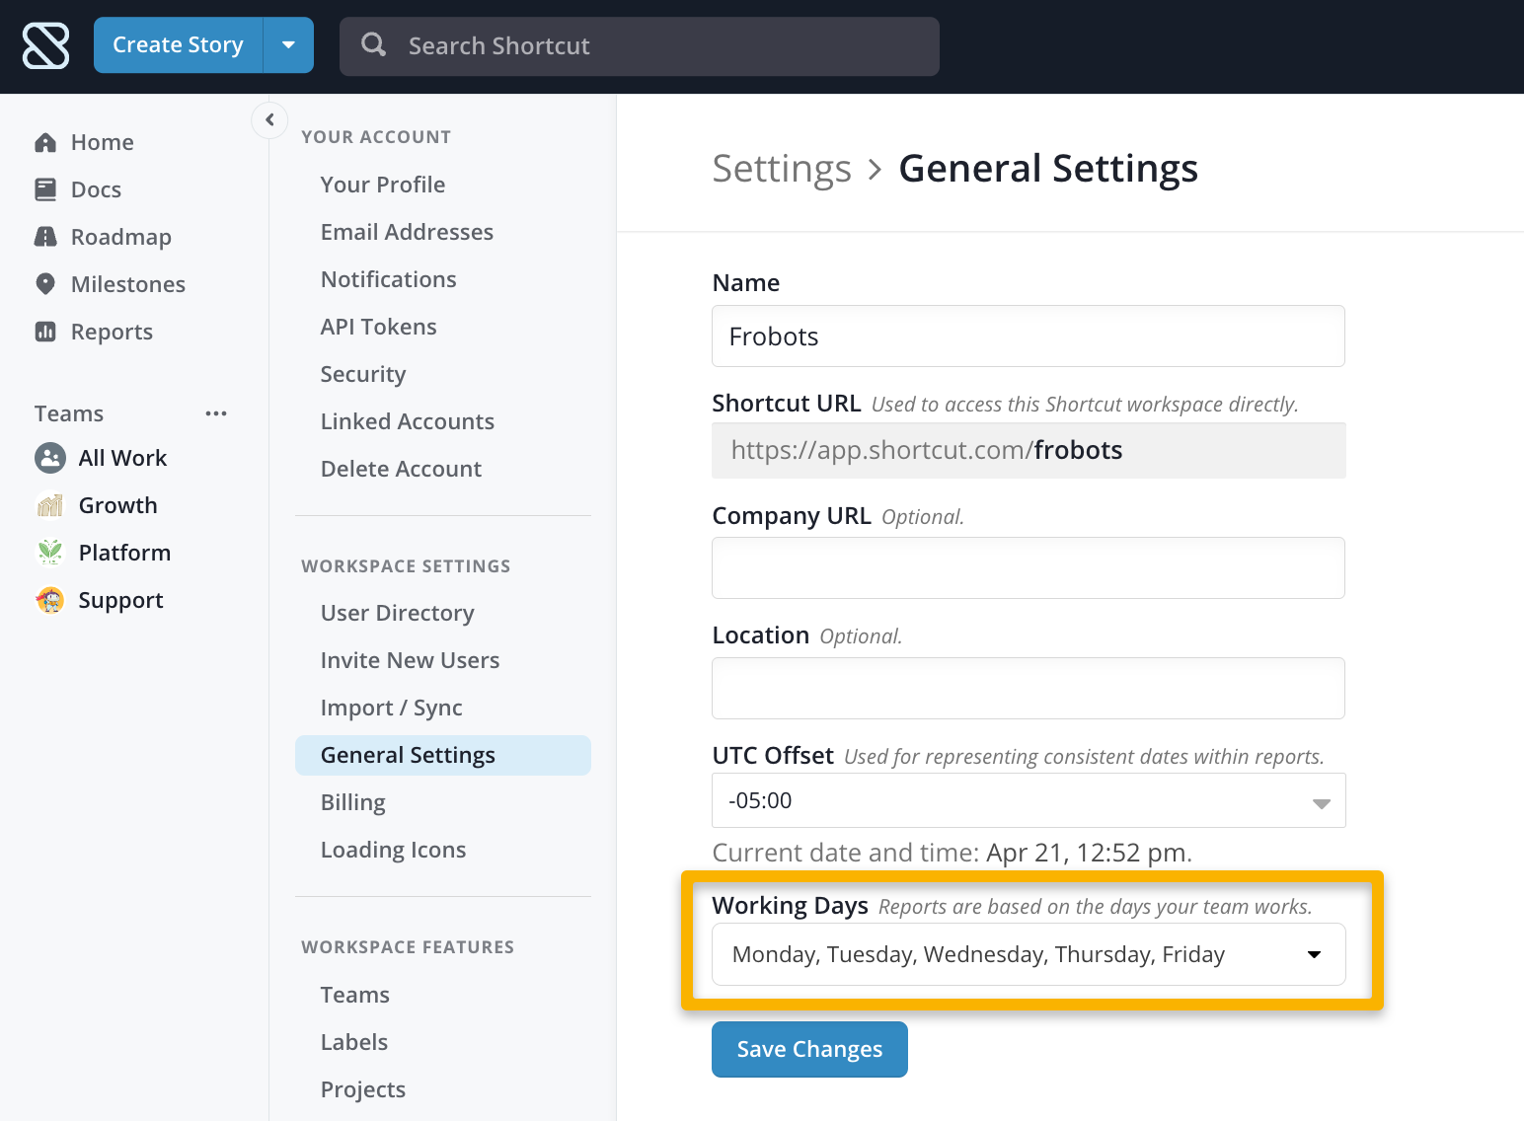This screenshot has width=1524, height=1121.
Task: Open the Teams three-dots menu
Action: tap(216, 413)
